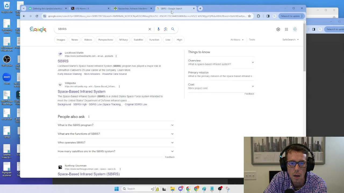Expand What is the SBIRS program?

pyautogui.click(x=116, y=125)
